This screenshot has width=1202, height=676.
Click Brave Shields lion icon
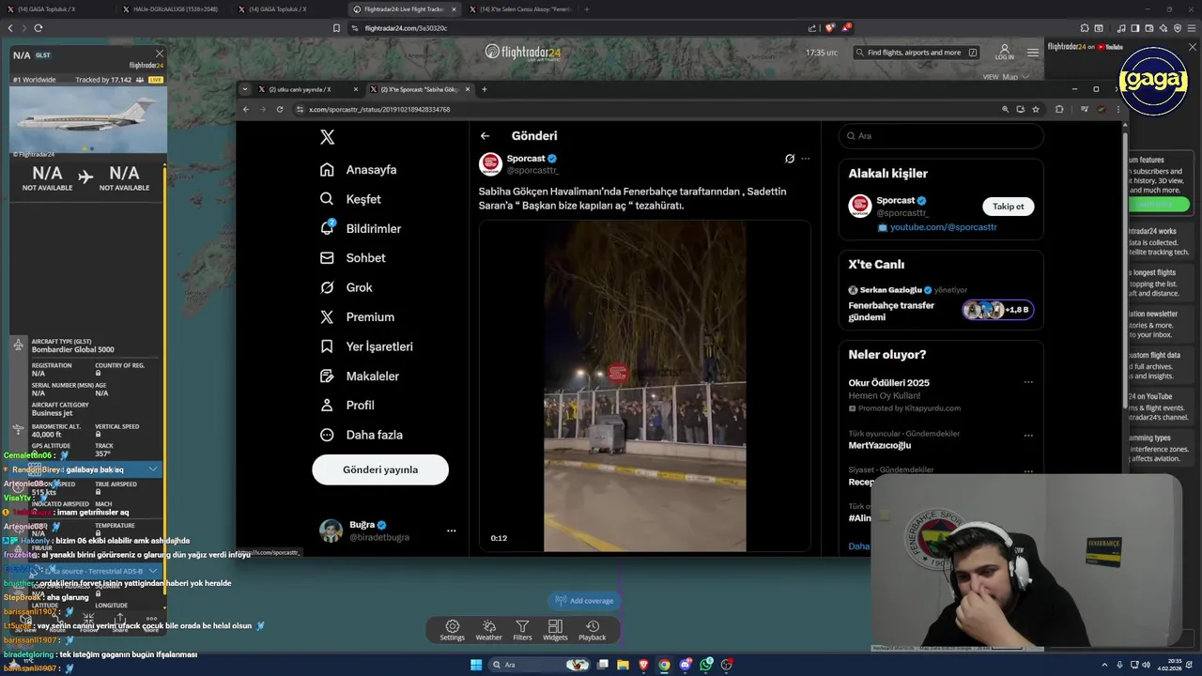[829, 28]
